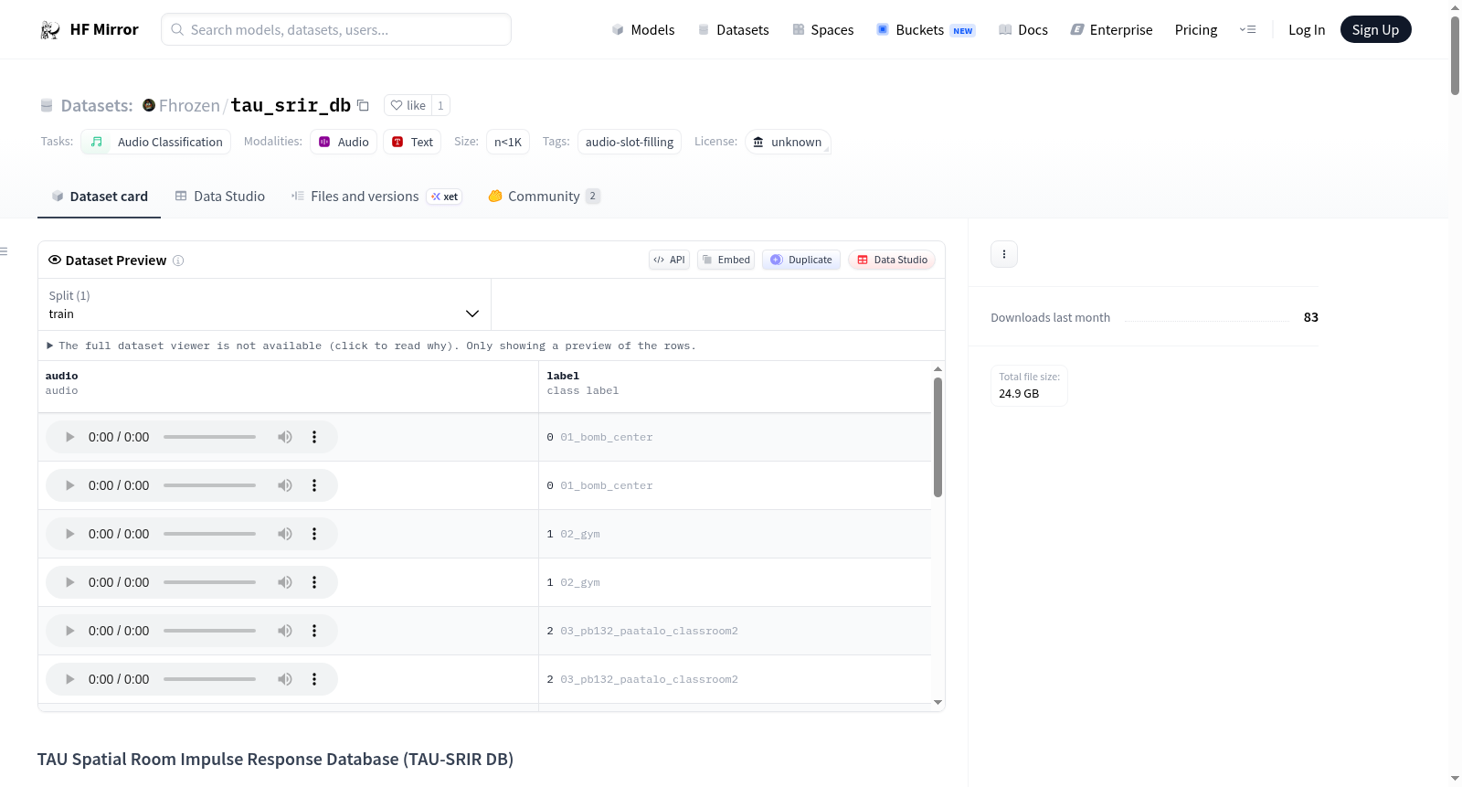The width and height of the screenshot is (1462, 787).
Task: Play audio in first 01_bomb_center row
Action: point(69,437)
